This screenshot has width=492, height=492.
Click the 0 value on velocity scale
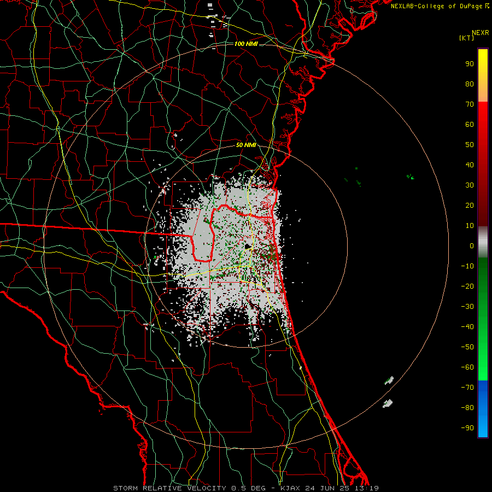click(x=472, y=245)
